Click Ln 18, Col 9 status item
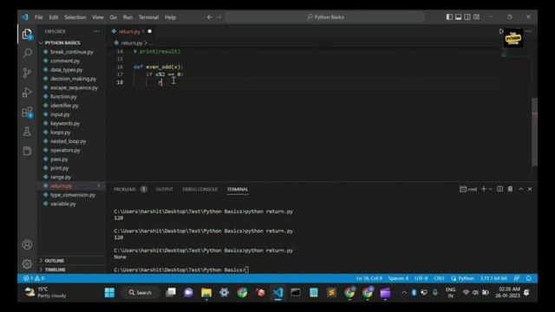This screenshot has height=312, width=555. [369, 278]
